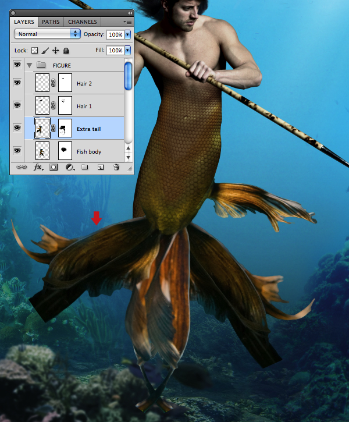349x422 pixels.
Task: Open the Fill slider arrow
Action: tap(128, 50)
